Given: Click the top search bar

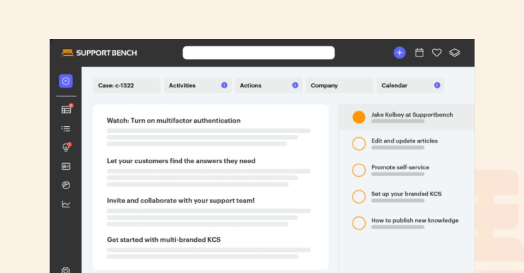Looking at the screenshot, I should (259, 53).
